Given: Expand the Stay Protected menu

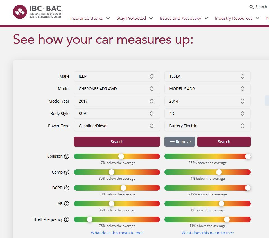Looking at the screenshot, I should point(134,18).
